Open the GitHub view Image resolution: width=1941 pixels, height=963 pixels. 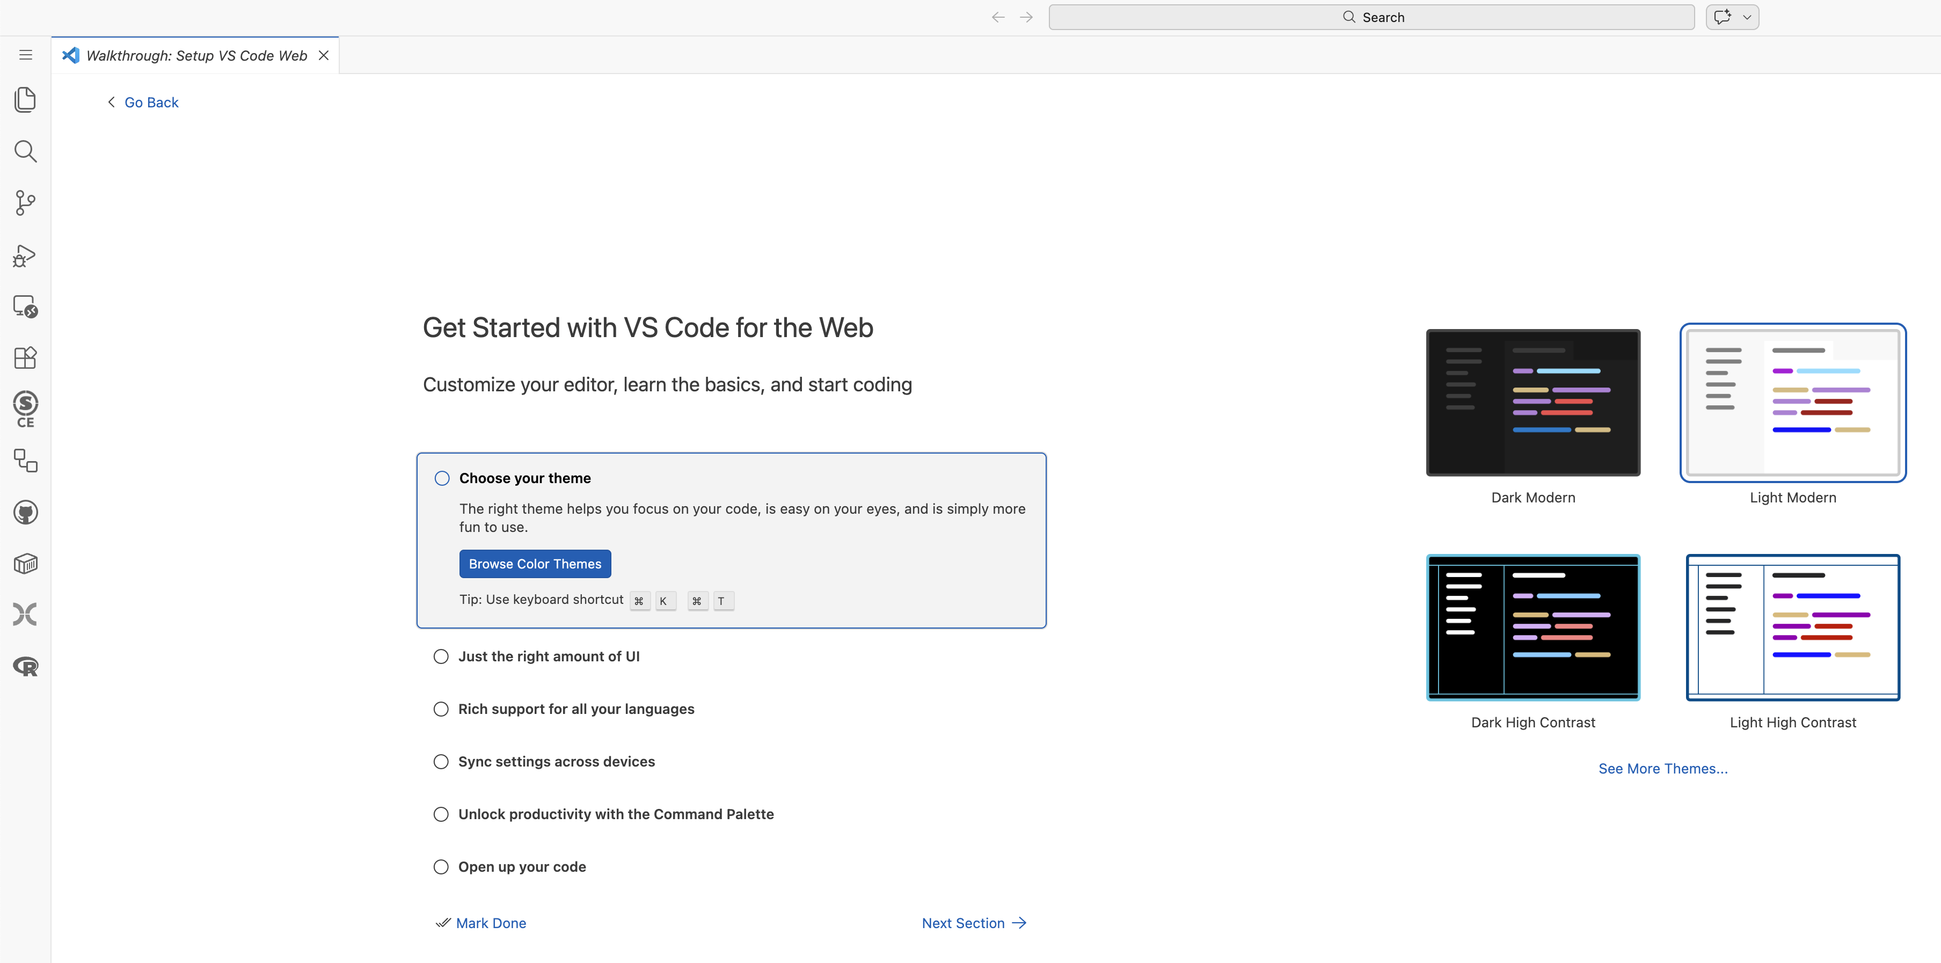click(26, 513)
